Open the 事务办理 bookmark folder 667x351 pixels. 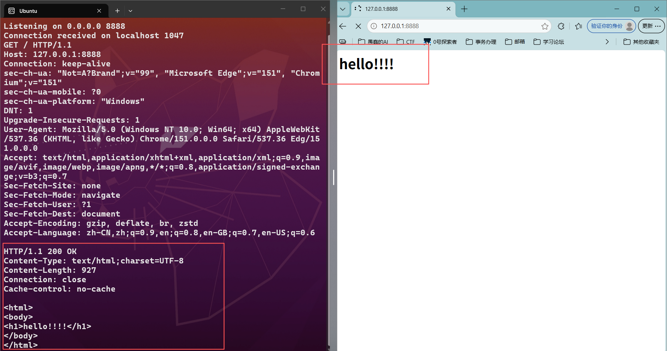pos(481,42)
